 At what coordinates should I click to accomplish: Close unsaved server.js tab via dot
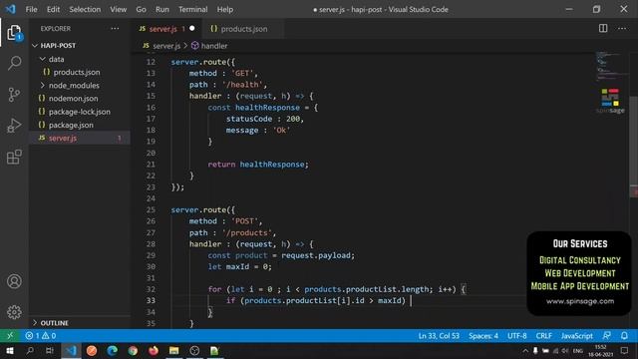(x=192, y=29)
